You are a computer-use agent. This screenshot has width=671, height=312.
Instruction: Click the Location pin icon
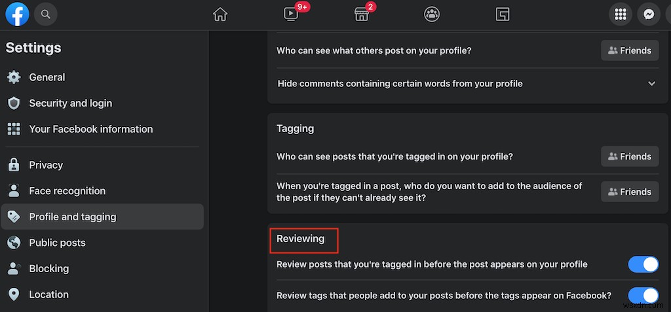pyautogui.click(x=14, y=294)
